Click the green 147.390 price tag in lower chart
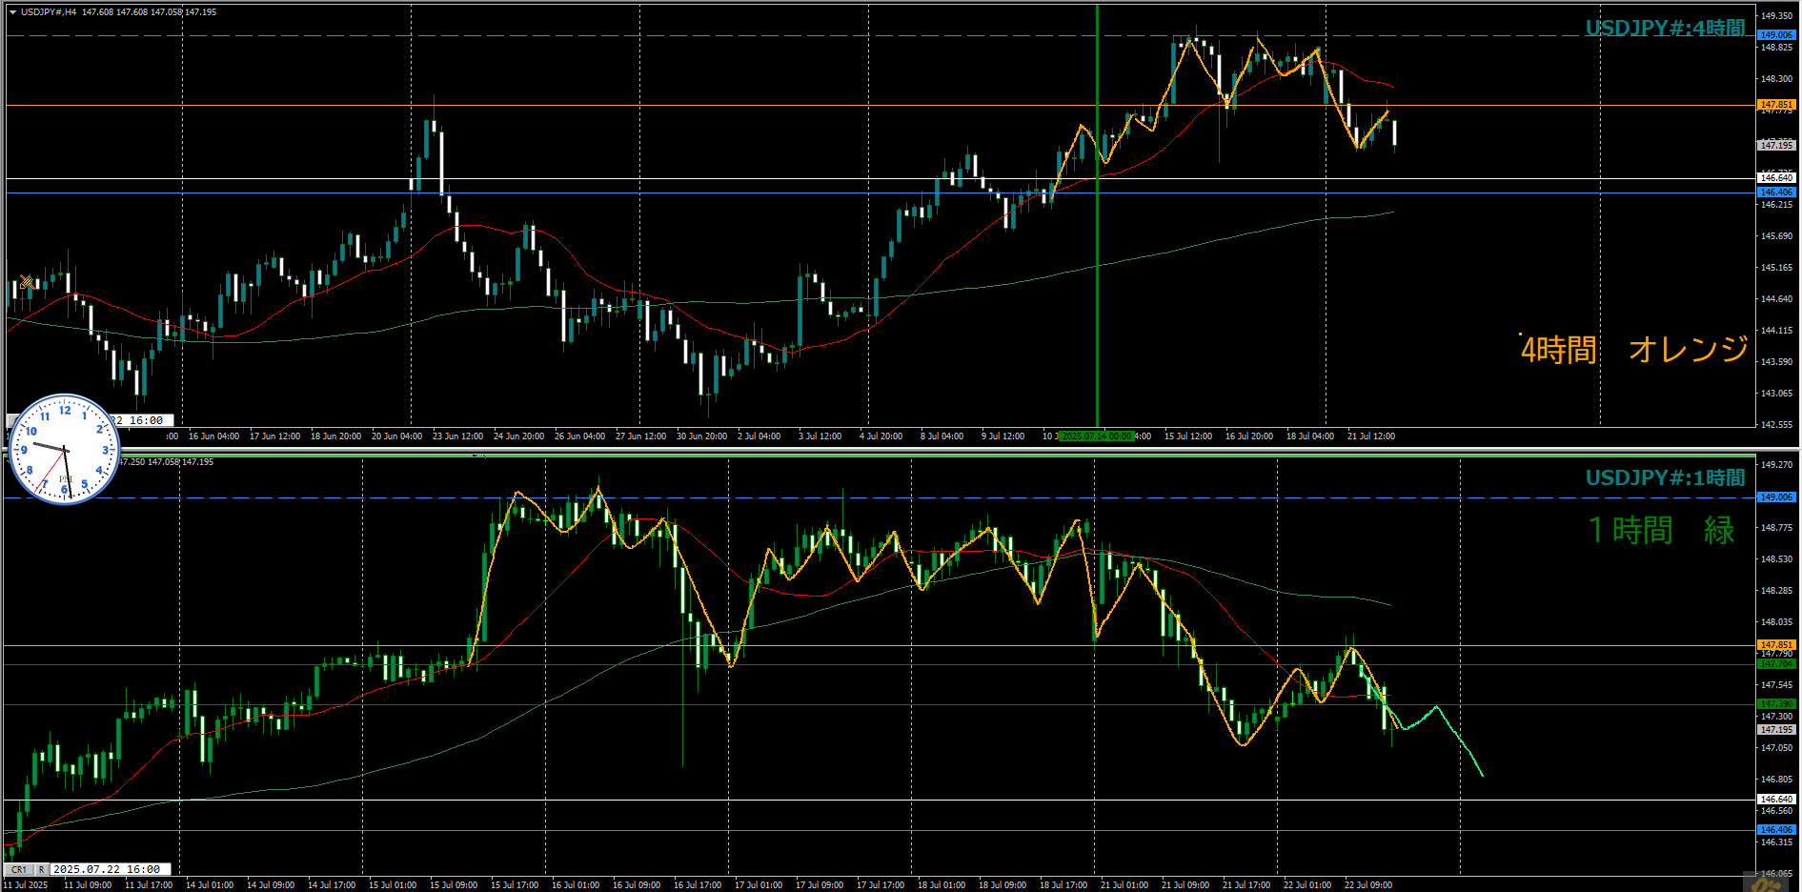This screenshot has width=1802, height=892. 1775,703
